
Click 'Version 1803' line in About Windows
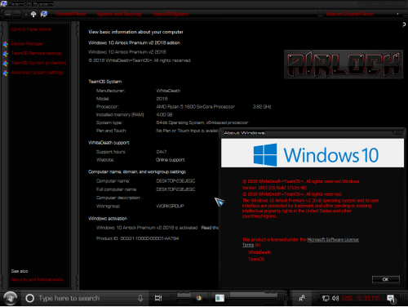[x=274, y=188]
